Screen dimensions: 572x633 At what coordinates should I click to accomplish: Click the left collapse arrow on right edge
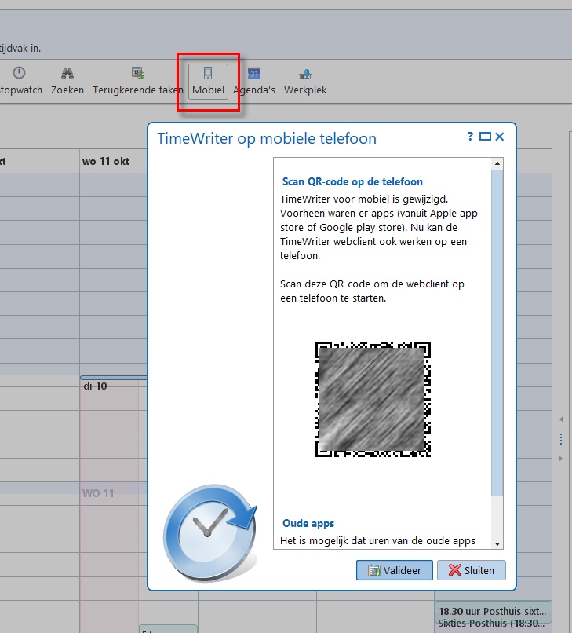pyautogui.click(x=561, y=419)
